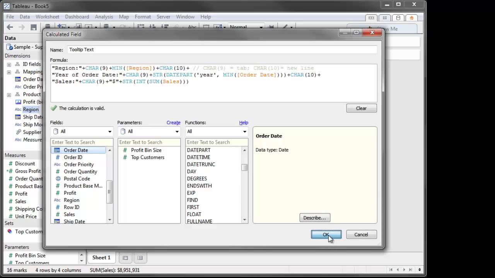Select the DATEPART function
This screenshot has width=495, height=278.
pyautogui.click(x=199, y=150)
